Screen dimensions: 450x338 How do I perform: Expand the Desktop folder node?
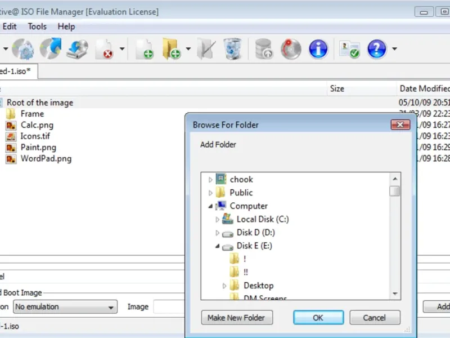coord(224,286)
